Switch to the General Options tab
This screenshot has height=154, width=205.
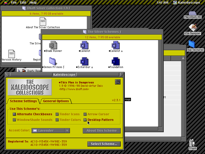coord(56,101)
